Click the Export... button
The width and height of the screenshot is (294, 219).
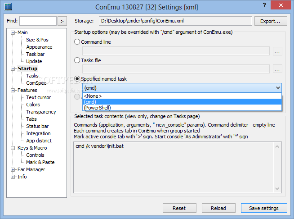tap(271, 21)
